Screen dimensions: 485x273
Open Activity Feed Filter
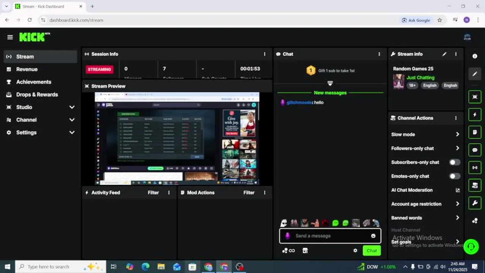point(153,193)
